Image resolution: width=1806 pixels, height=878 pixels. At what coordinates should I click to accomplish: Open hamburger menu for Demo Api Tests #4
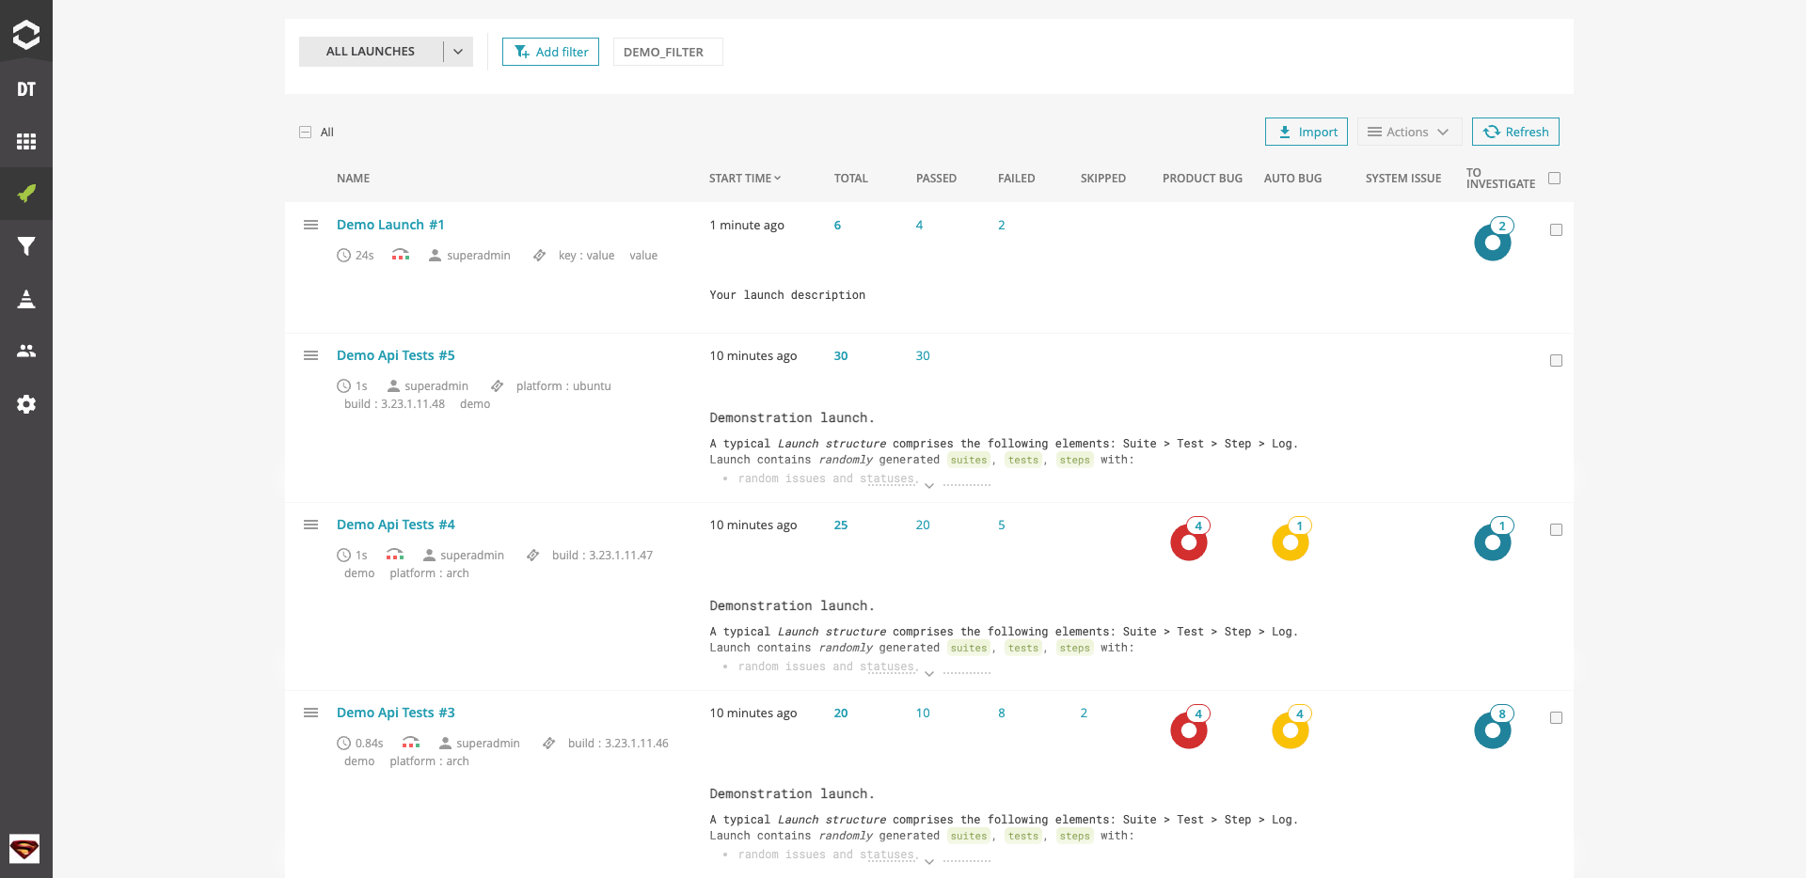[x=310, y=525]
